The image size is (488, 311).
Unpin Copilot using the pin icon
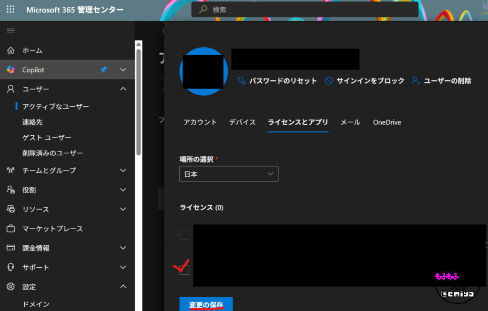[x=103, y=70]
